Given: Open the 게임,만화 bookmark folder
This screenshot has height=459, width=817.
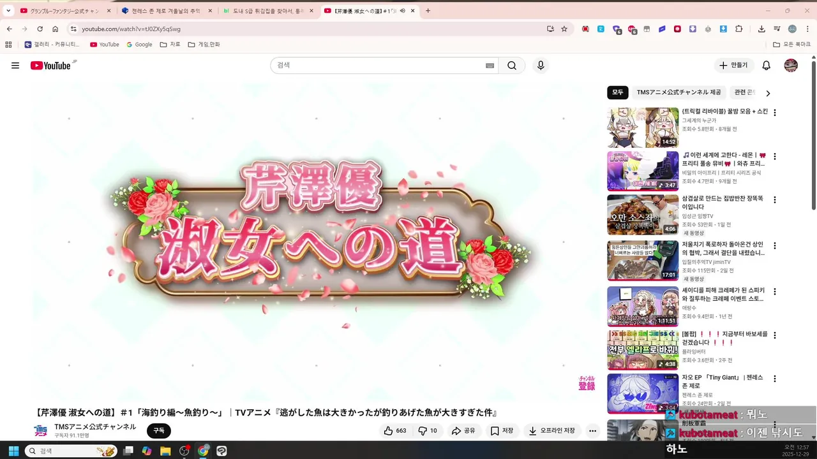Looking at the screenshot, I should coord(204,45).
